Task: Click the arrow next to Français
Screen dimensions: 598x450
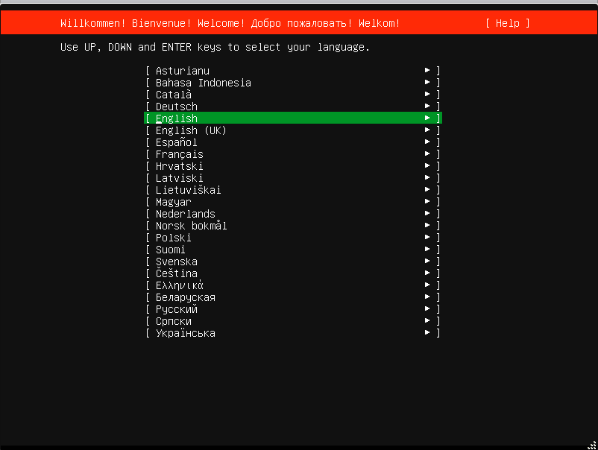Action: [x=427, y=154]
